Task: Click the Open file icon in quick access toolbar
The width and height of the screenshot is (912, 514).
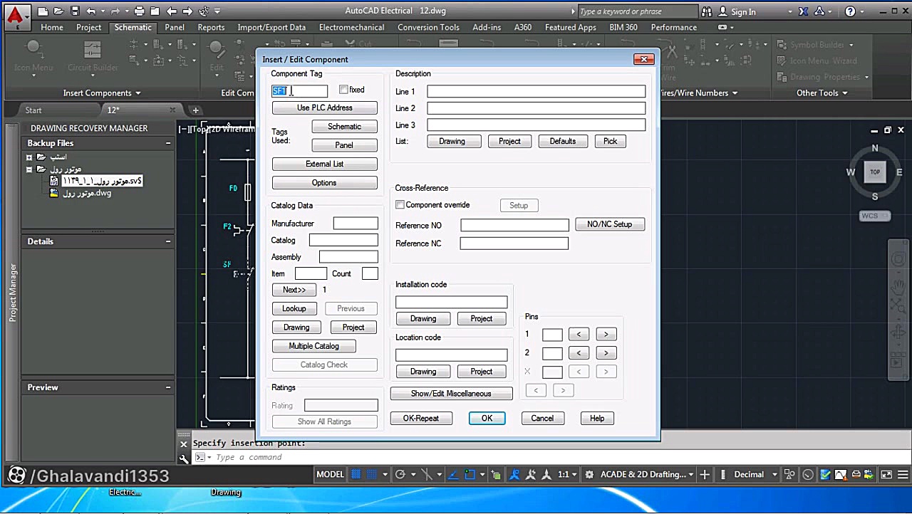Action: point(59,11)
